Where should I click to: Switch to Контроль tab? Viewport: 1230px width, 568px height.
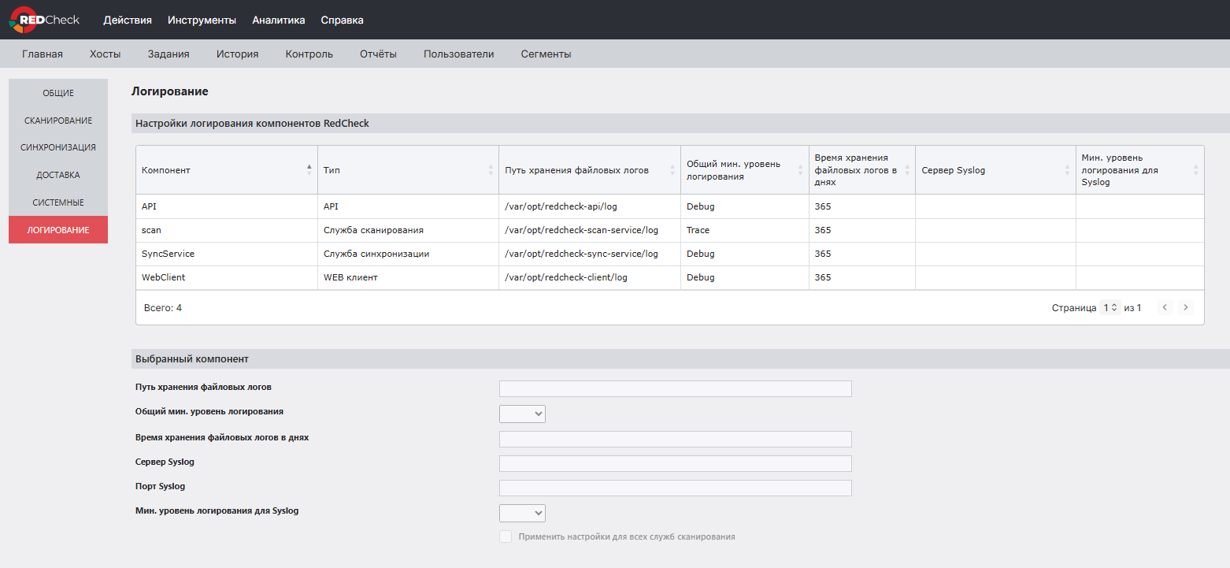(309, 54)
